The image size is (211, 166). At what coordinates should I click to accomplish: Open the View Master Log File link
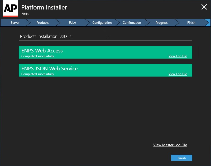[170, 145]
